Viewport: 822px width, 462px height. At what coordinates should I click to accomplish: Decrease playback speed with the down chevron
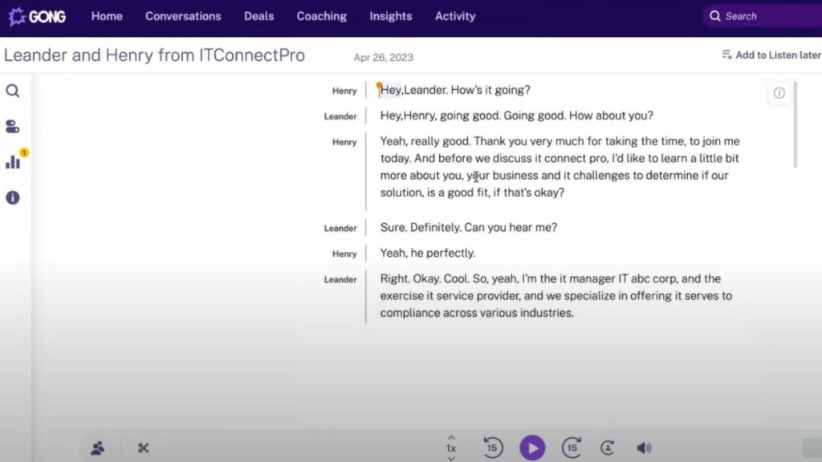tap(451, 458)
